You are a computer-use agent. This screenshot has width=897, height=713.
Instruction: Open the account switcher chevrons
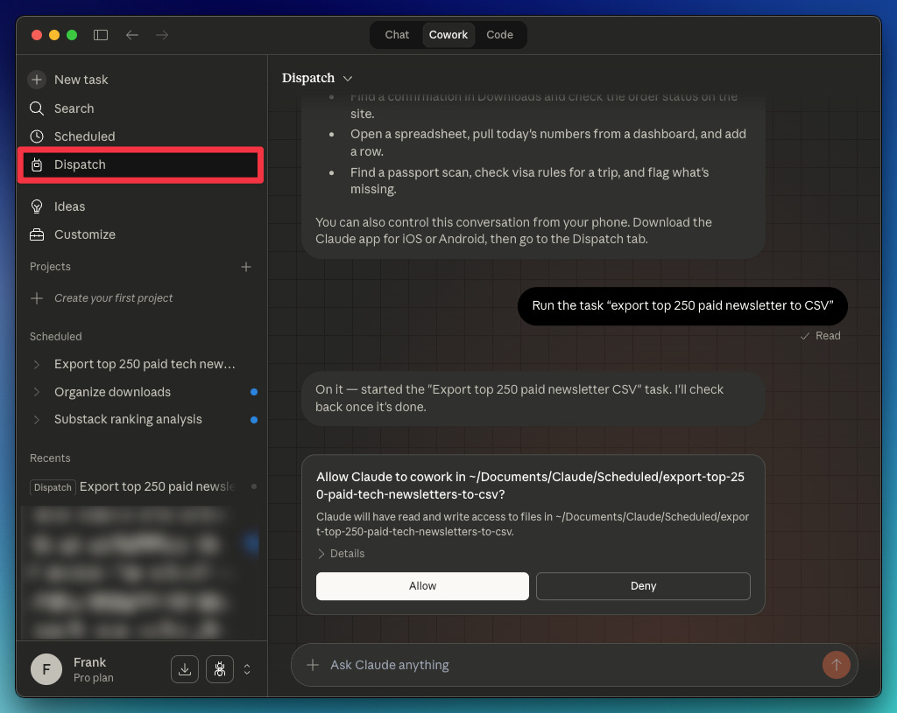(x=247, y=669)
